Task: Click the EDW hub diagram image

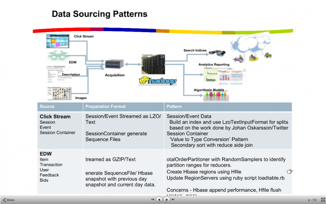Action: coord(58,55)
